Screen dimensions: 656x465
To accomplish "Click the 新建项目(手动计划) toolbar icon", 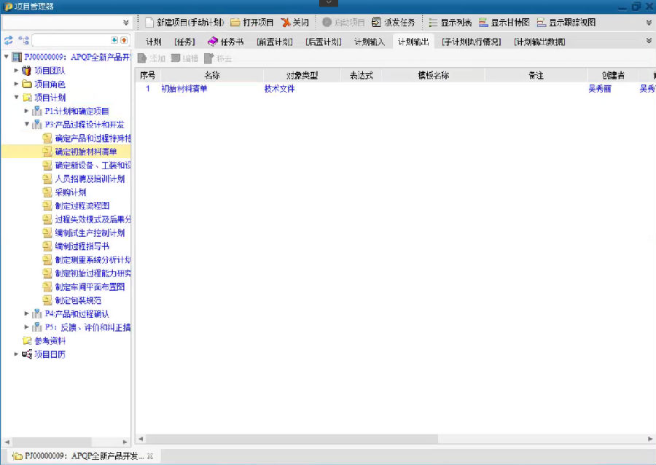I will pyautogui.click(x=149, y=23).
